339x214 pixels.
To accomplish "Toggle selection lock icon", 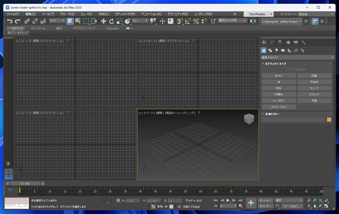I will tap(111, 200).
